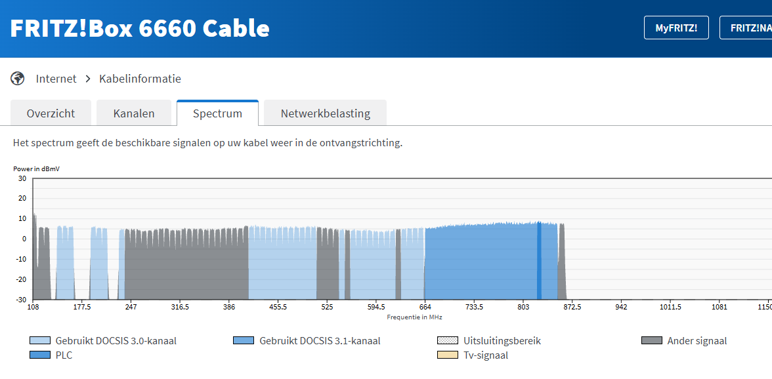Click the 664 MHz frequency axis label
Screen dimensions: 772x379
coord(425,306)
